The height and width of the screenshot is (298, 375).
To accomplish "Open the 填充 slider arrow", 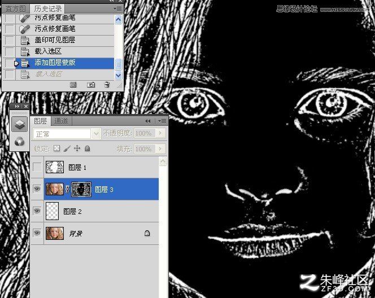I will click(160, 149).
